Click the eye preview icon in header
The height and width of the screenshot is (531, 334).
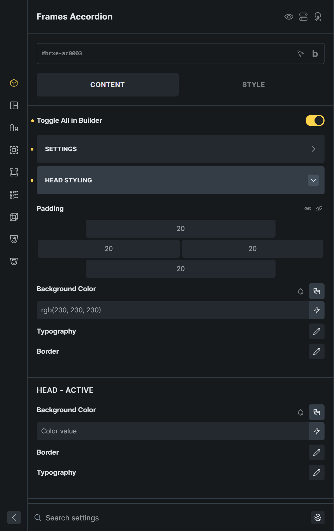289,17
